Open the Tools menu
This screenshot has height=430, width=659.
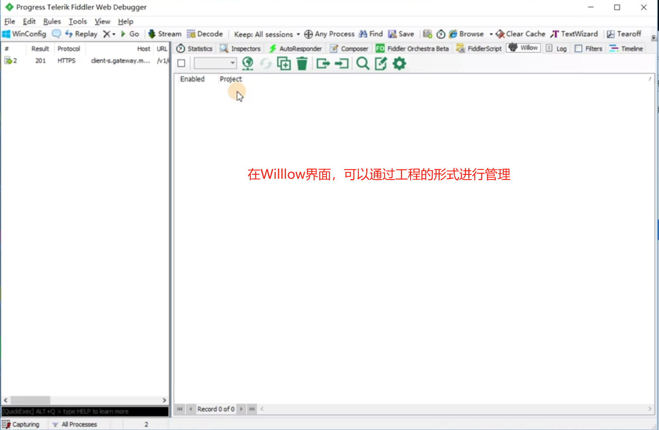78,22
